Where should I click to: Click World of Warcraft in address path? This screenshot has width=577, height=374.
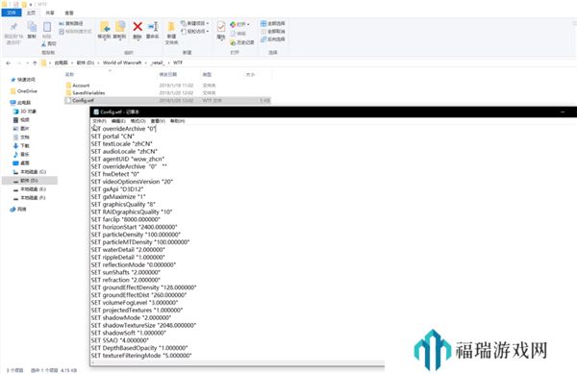click(122, 62)
